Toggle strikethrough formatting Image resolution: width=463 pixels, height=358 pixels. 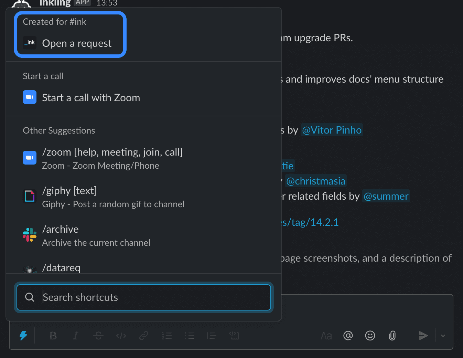(x=98, y=336)
